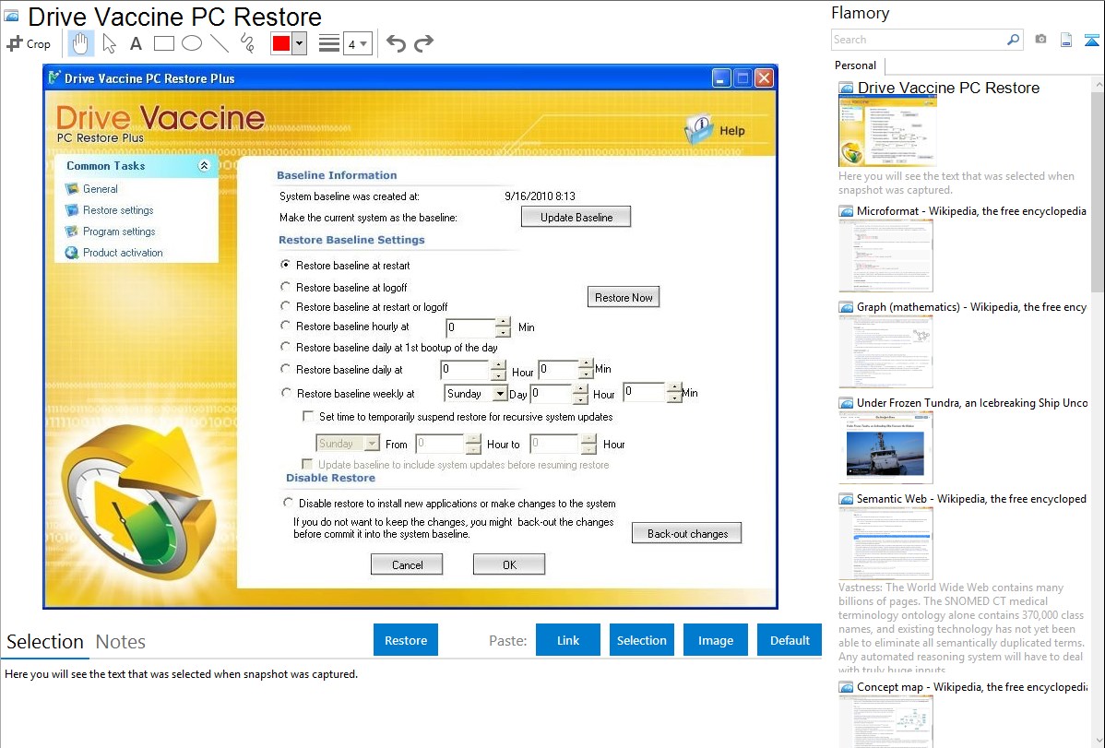The height and width of the screenshot is (748, 1105).
Task: Open the Microformat Wikipedia snapshot thumbnail
Action: click(x=885, y=255)
